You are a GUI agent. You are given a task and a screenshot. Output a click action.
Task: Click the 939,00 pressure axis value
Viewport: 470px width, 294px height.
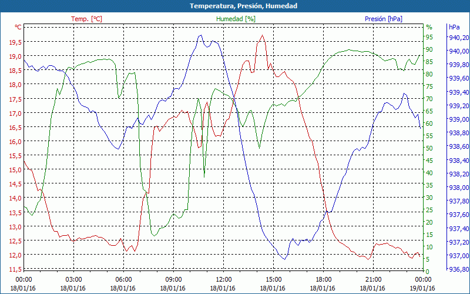pos(459,119)
